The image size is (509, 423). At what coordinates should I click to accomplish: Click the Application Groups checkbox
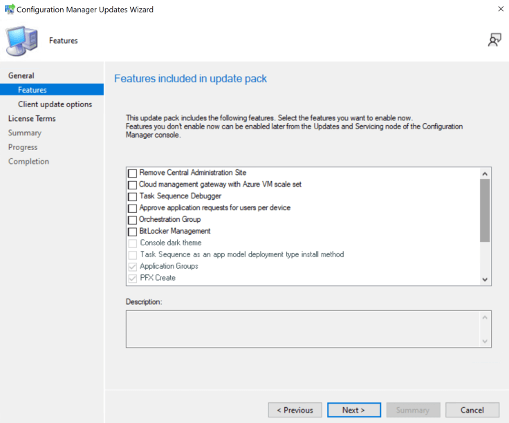pyautogui.click(x=133, y=267)
